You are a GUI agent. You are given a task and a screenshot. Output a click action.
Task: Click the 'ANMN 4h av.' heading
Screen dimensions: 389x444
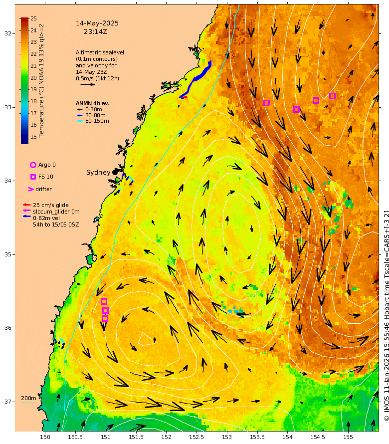click(92, 103)
